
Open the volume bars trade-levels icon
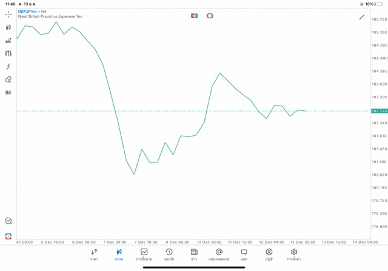8,41
